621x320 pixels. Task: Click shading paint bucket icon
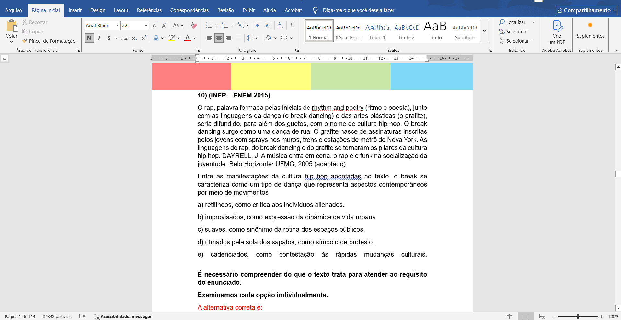(x=268, y=38)
